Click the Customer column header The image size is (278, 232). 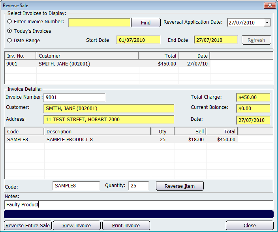pyautogui.click(x=87, y=56)
